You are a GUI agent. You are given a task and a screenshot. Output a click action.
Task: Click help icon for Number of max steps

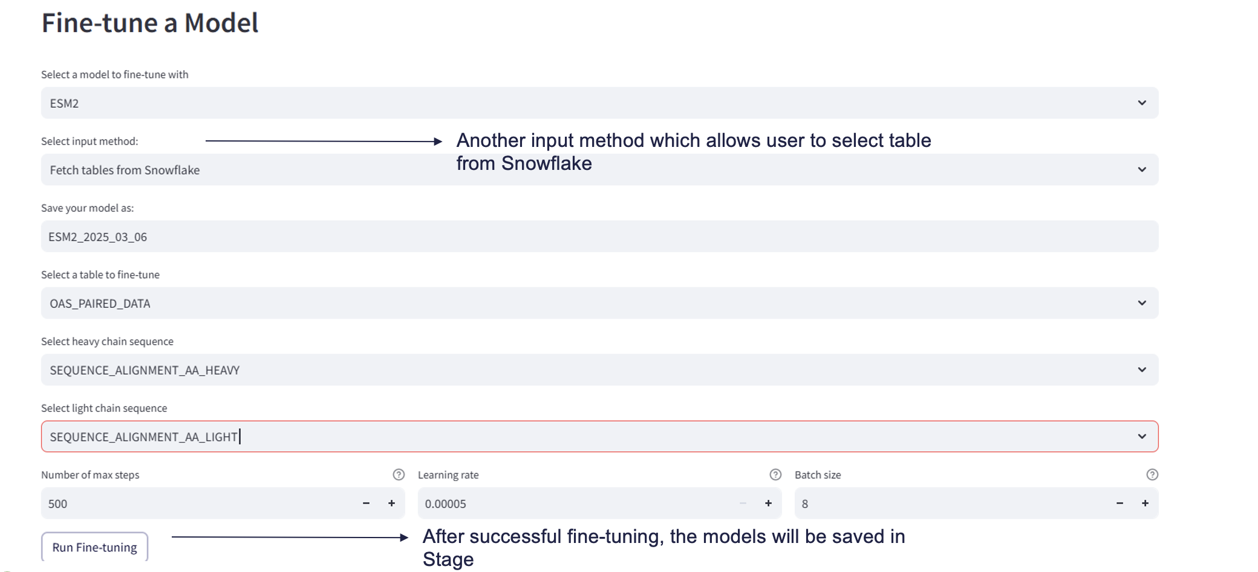pyautogui.click(x=399, y=475)
